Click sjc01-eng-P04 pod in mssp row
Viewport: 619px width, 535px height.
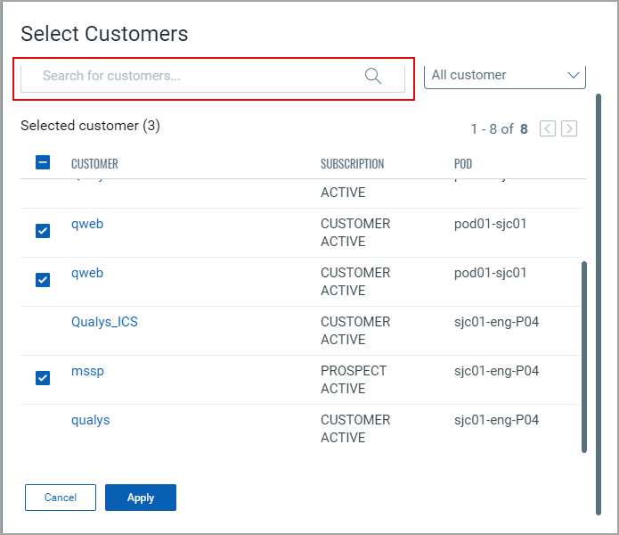click(x=496, y=371)
